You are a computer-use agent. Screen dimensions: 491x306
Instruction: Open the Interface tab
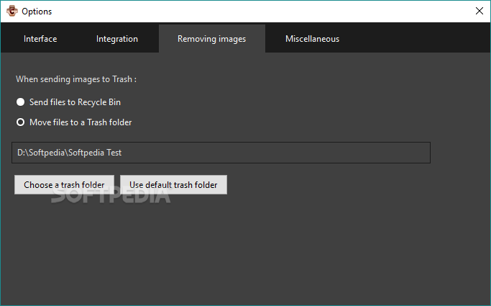tap(40, 39)
